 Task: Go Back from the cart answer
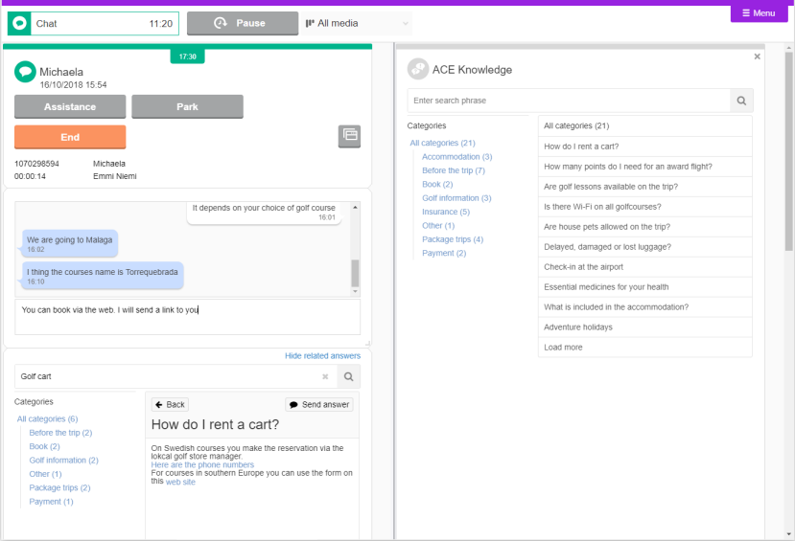(170, 404)
